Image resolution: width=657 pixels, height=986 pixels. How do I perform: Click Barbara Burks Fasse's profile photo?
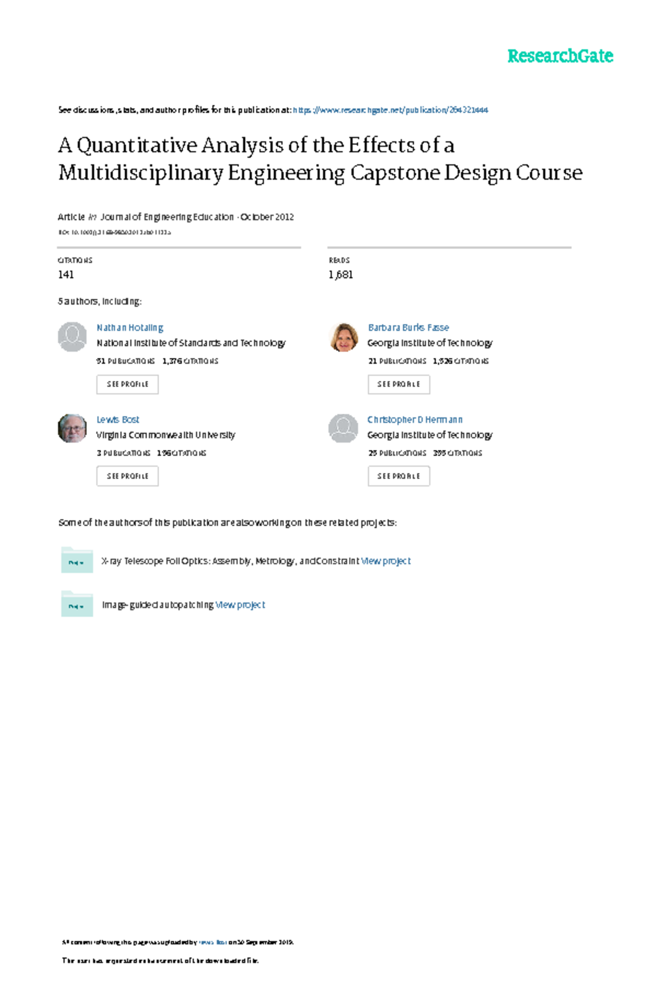[x=344, y=337]
